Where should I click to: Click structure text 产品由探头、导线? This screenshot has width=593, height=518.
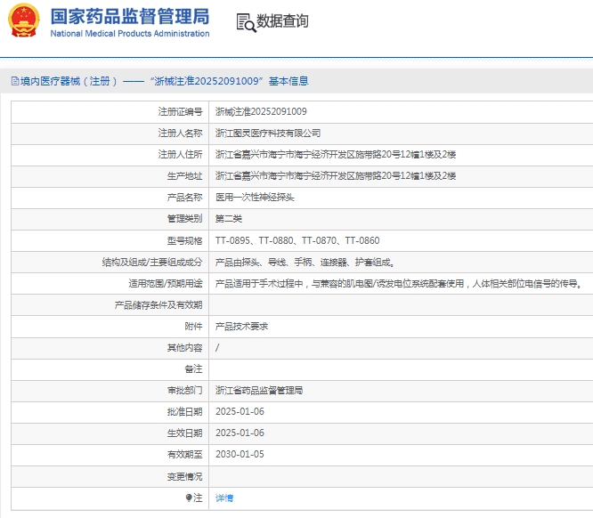click(x=305, y=262)
